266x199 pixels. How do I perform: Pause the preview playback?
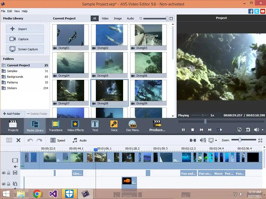point(183,130)
